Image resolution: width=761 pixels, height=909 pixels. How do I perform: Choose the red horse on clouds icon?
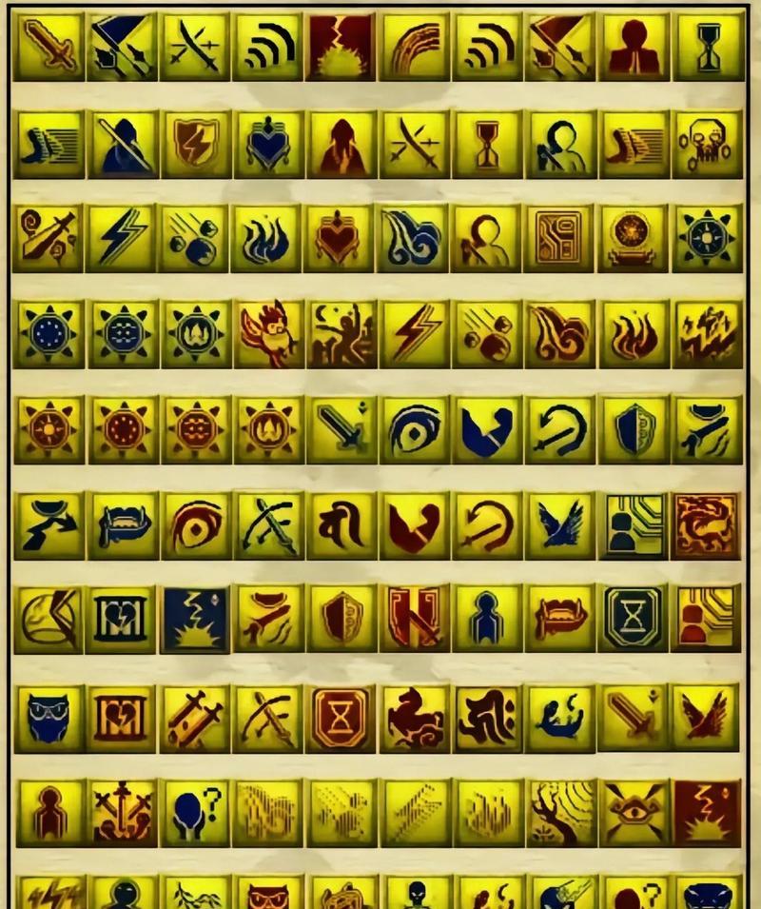pos(415,719)
